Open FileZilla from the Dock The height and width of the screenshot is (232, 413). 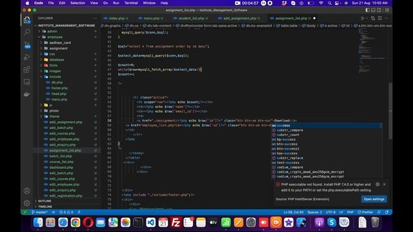[176, 222]
